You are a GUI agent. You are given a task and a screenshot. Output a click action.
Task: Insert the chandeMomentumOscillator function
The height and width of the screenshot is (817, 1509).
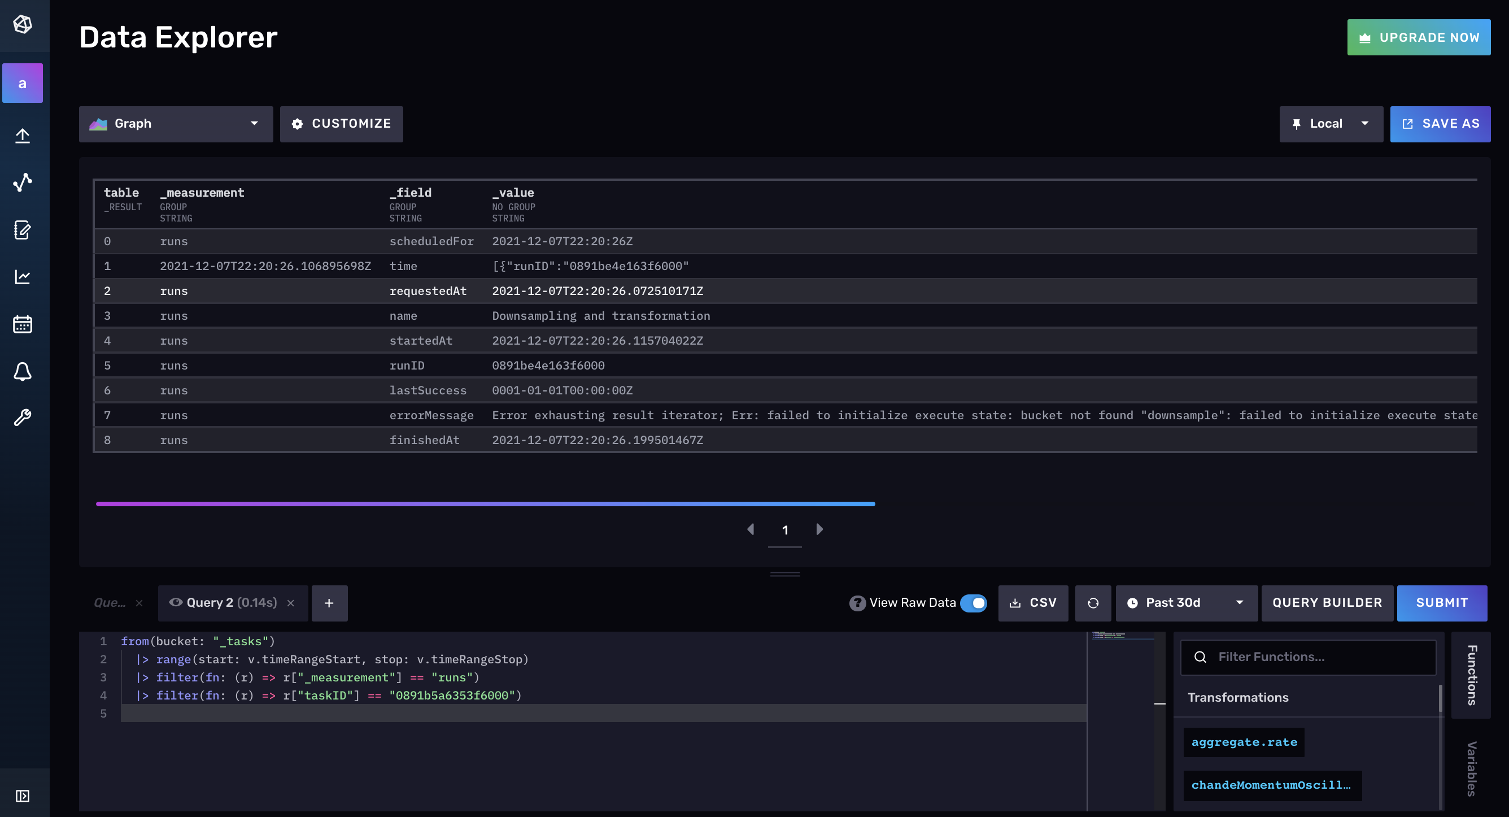1272,785
